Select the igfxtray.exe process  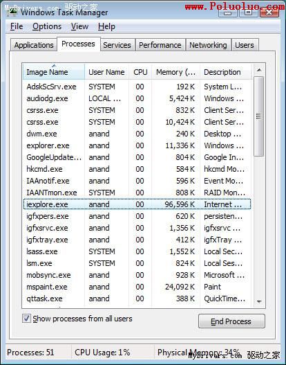click(137, 240)
